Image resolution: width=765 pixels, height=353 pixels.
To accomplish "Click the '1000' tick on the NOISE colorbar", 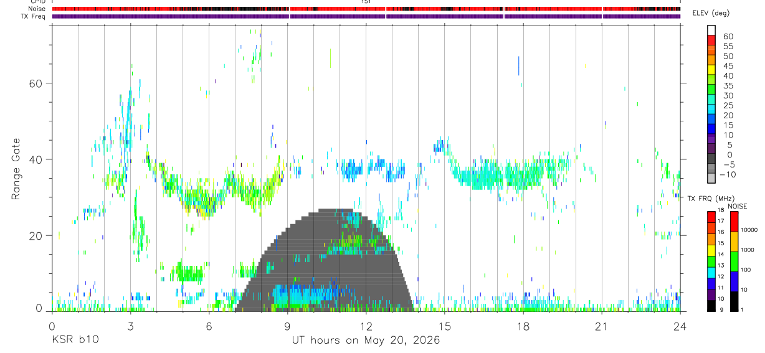I will coord(746,250).
